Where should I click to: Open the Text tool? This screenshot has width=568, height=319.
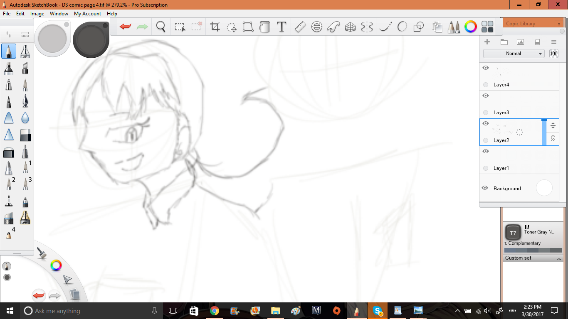coord(282,27)
